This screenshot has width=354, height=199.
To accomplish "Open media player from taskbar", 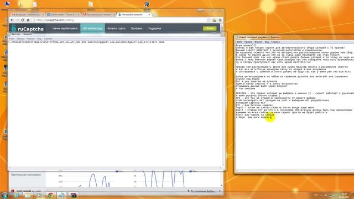I will (x=39, y=195).
